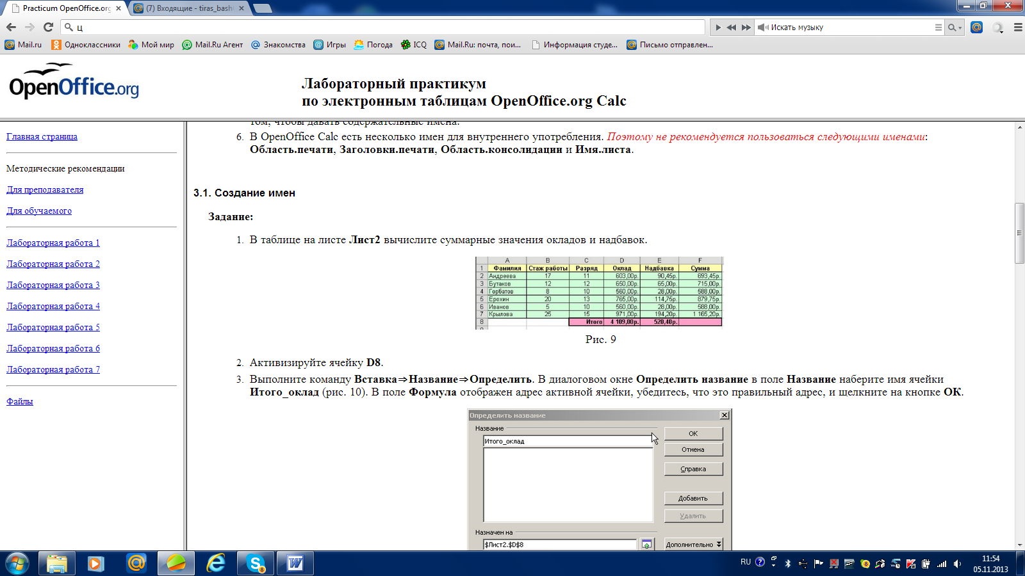The height and width of the screenshot is (576, 1025).
Task: Click the RU language indicator
Action: pos(746,562)
